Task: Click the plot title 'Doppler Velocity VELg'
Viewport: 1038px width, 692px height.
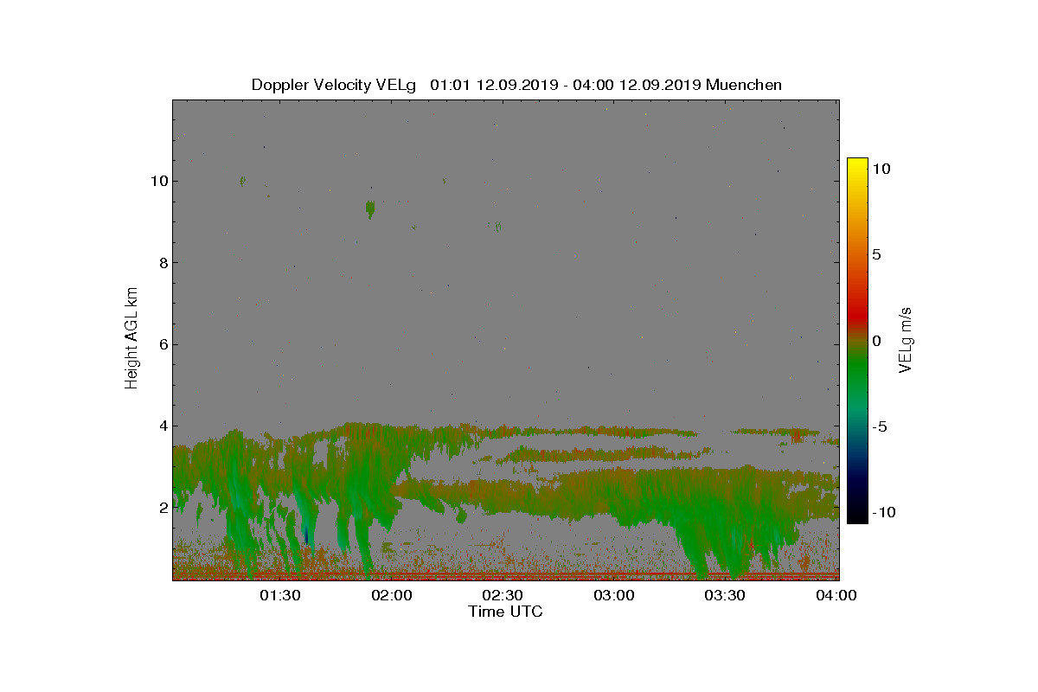Action: pos(334,85)
